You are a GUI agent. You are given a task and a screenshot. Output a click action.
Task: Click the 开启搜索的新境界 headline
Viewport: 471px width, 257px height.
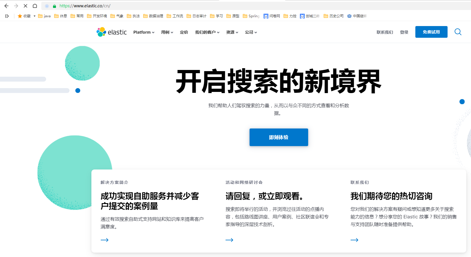point(279,81)
